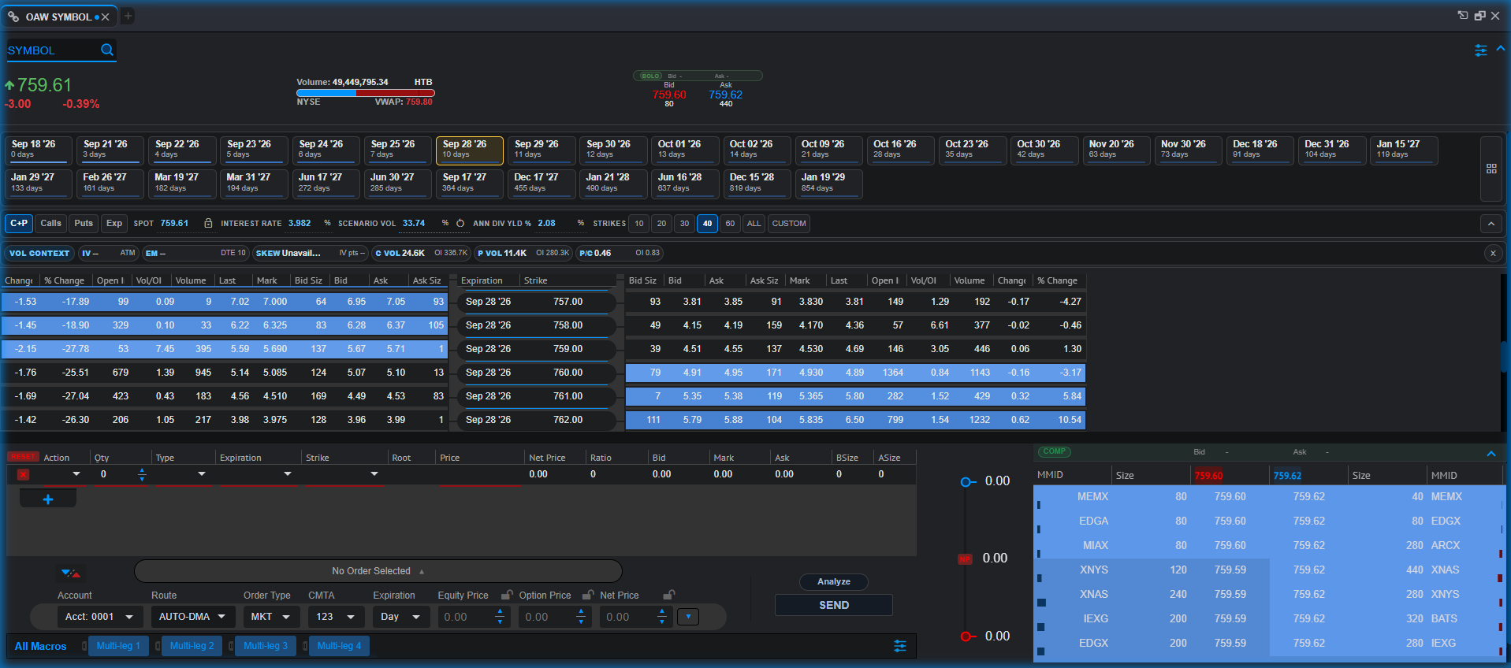The height and width of the screenshot is (668, 1511).
Task: Increase order Qty with the stepper
Action: (x=142, y=470)
